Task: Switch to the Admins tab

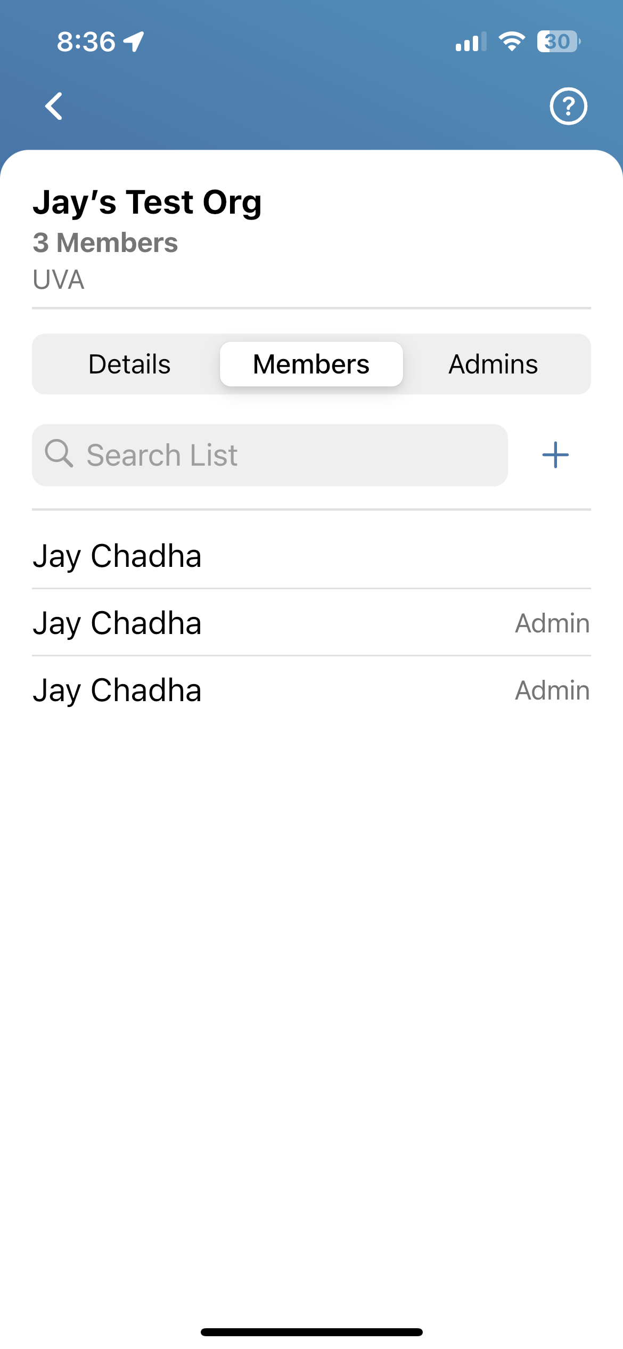Action: (493, 364)
